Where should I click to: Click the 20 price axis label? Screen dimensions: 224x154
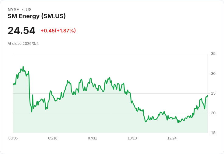(213, 113)
